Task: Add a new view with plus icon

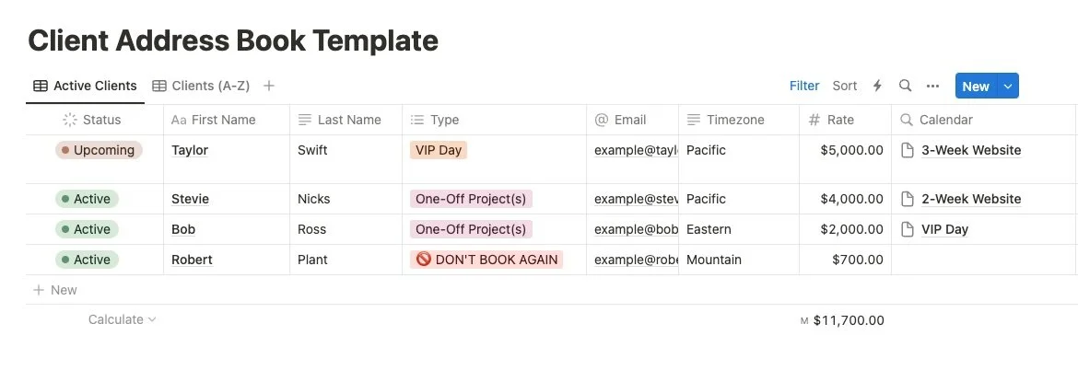Action: [269, 86]
